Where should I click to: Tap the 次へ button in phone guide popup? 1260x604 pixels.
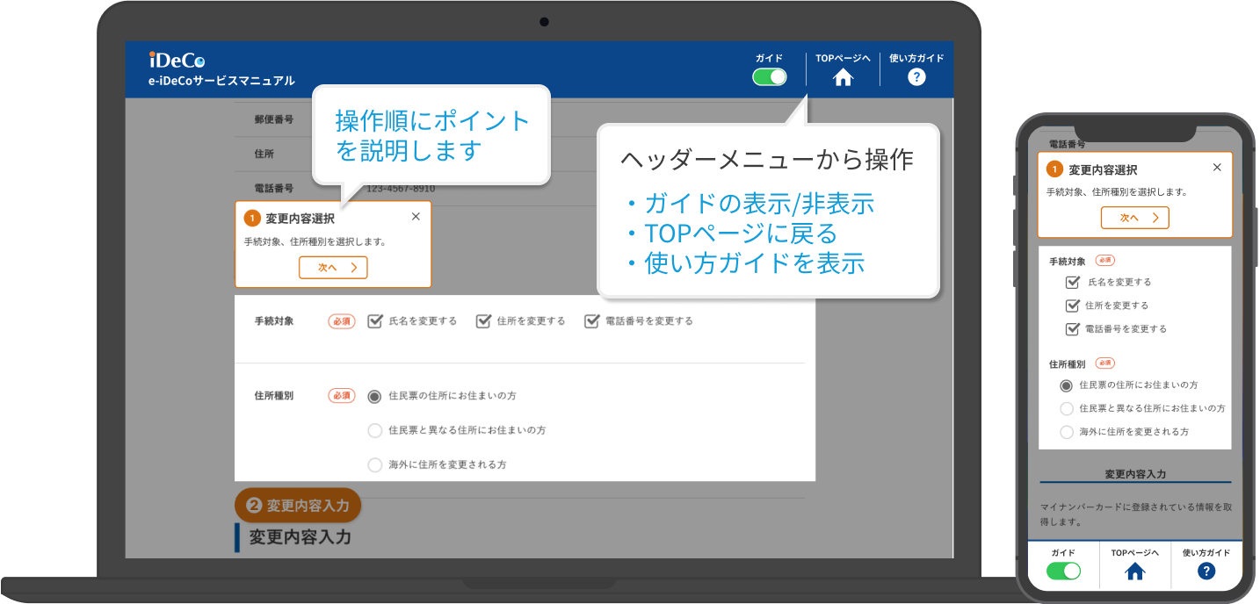pyautogui.click(x=1135, y=218)
